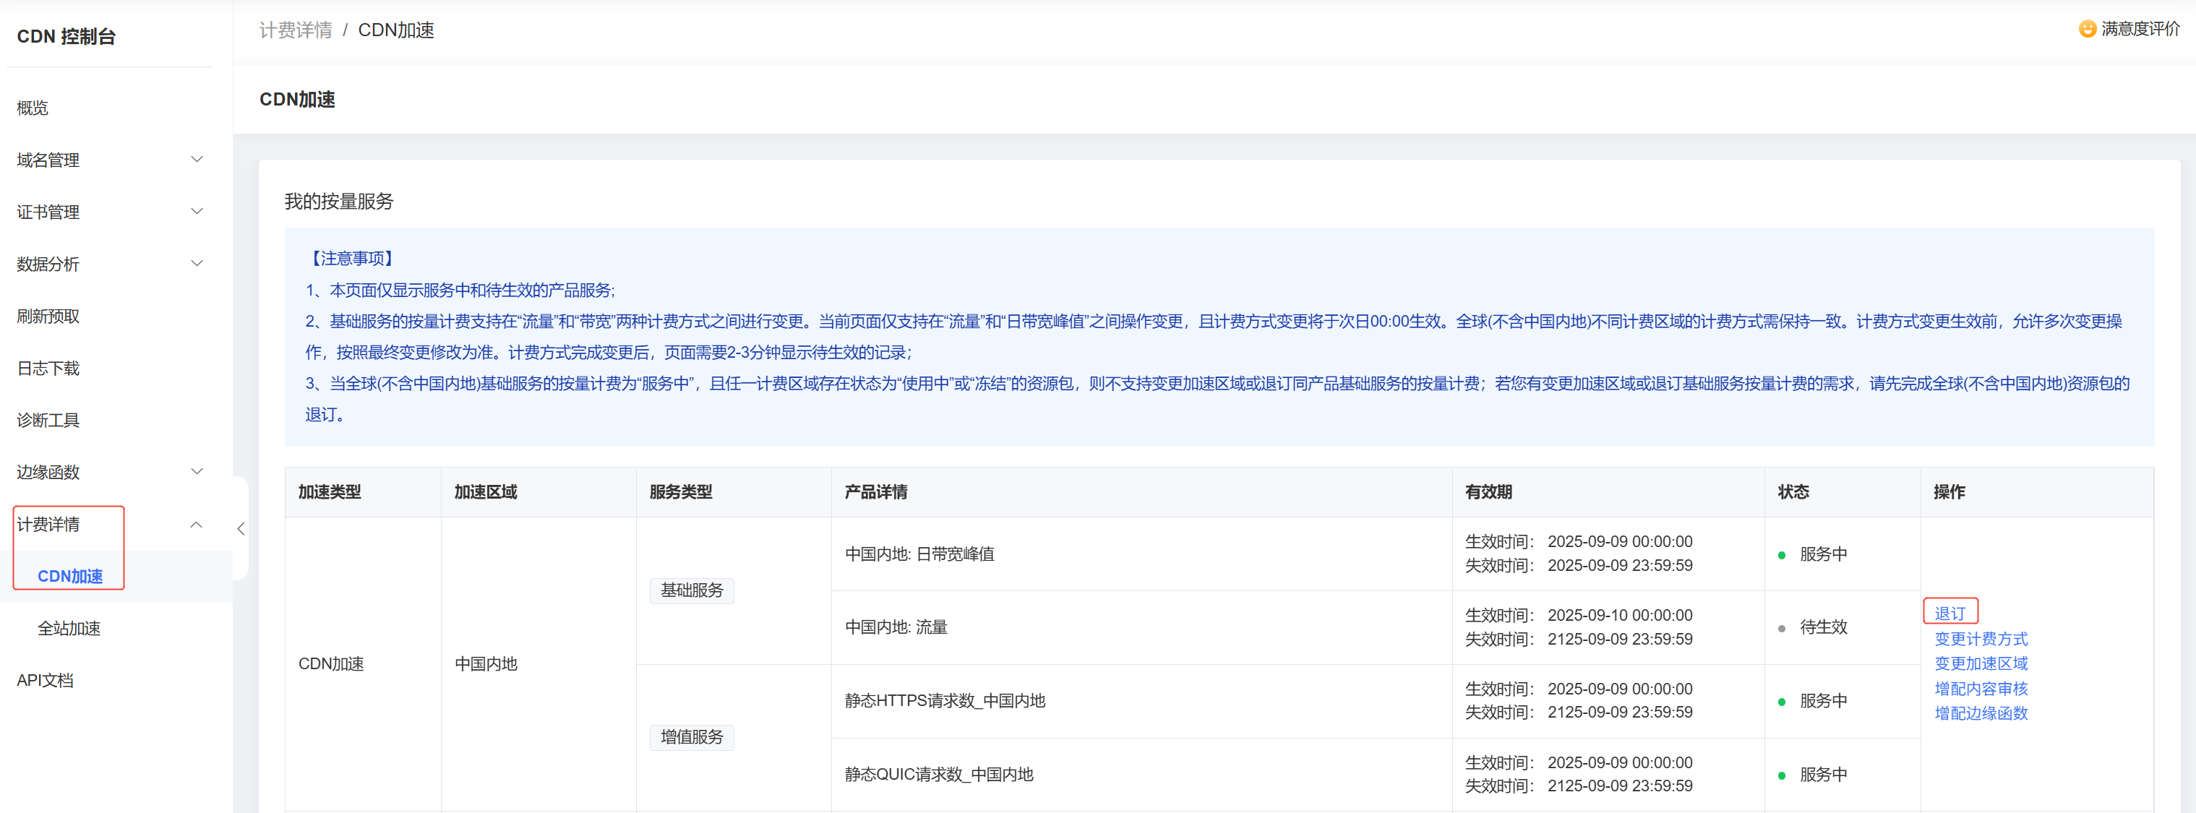2196x813 pixels.
Task: Click the 变更计费方式 link
Action: [x=1981, y=638]
